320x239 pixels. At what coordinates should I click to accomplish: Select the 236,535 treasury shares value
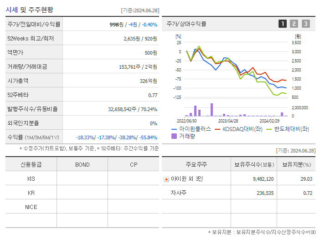coord(265,193)
